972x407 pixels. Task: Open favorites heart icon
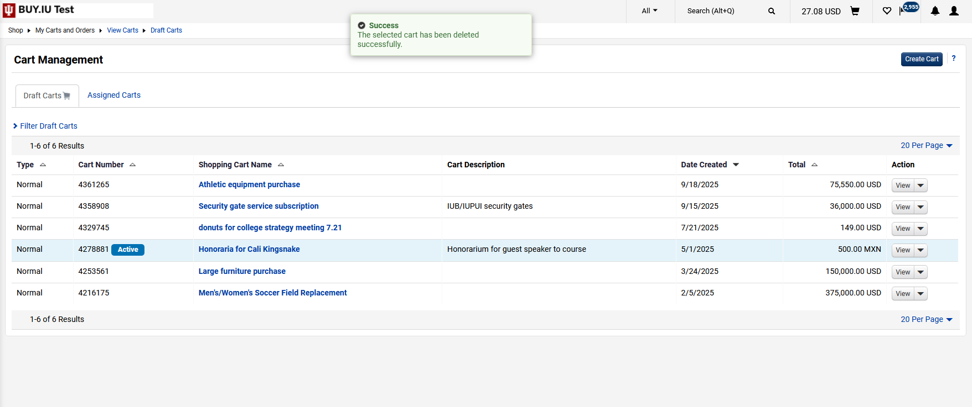[887, 11]
